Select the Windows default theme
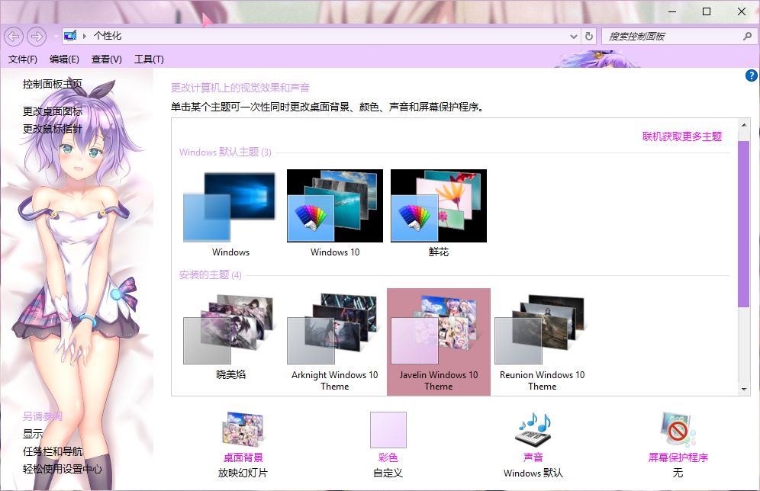760x491 pixels. coord(230,213)
